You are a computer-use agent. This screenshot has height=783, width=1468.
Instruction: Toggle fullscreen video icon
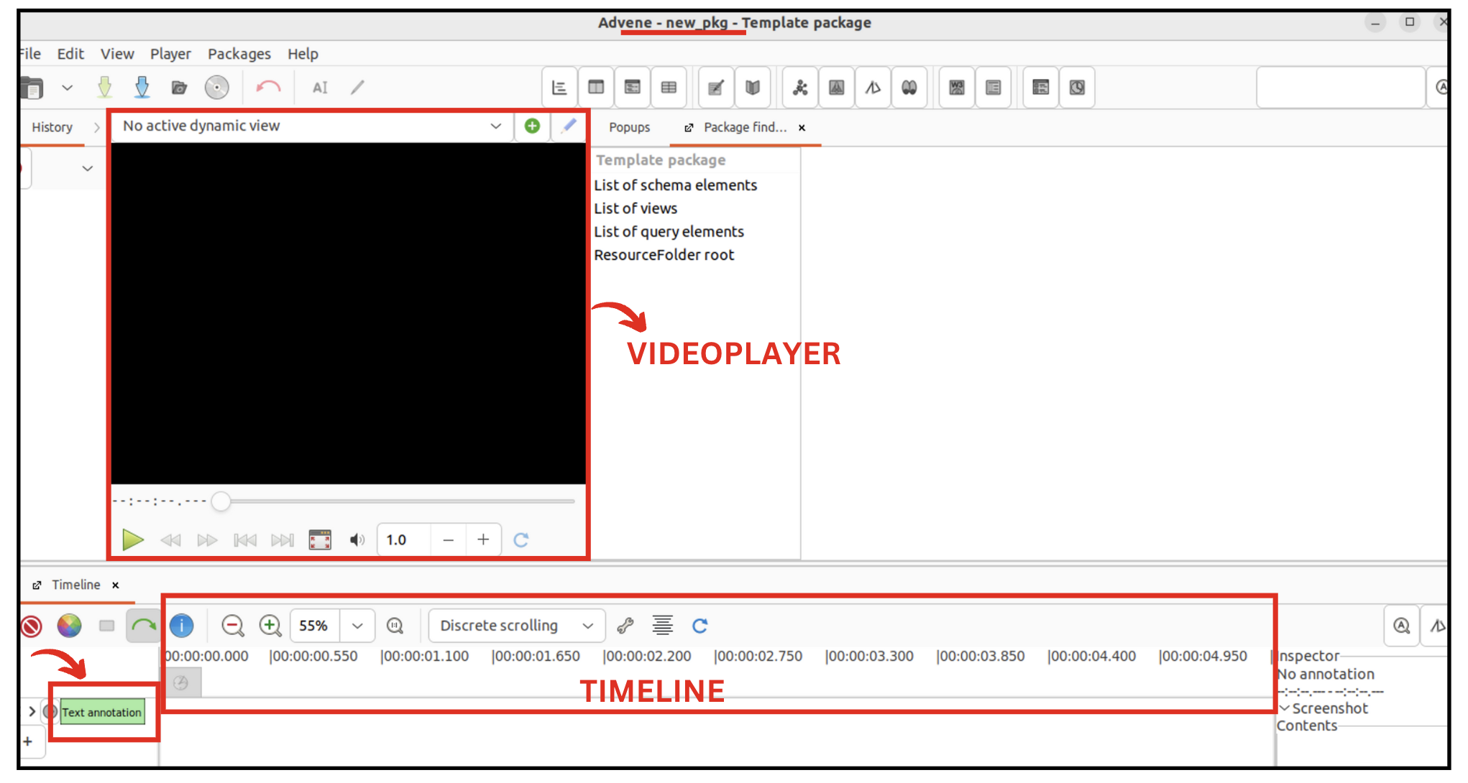point(320,539)
